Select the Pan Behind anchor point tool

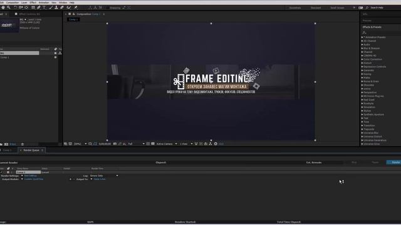tap(26, 7)
